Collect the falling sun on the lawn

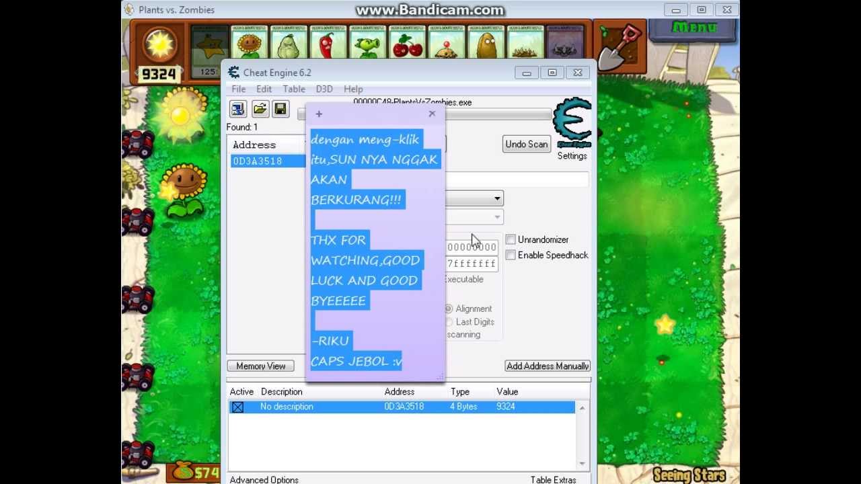click(180, 115)
